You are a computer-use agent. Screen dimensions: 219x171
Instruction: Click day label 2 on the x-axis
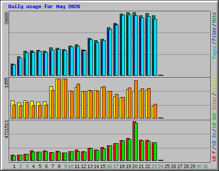pos(21,166)
